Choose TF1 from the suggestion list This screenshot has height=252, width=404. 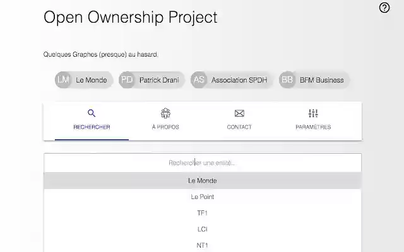[x=203, y=213]
